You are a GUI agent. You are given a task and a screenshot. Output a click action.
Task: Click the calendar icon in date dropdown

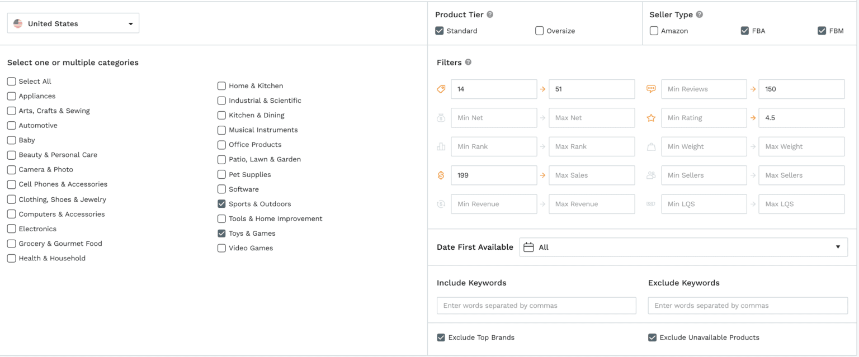[528, 247]
